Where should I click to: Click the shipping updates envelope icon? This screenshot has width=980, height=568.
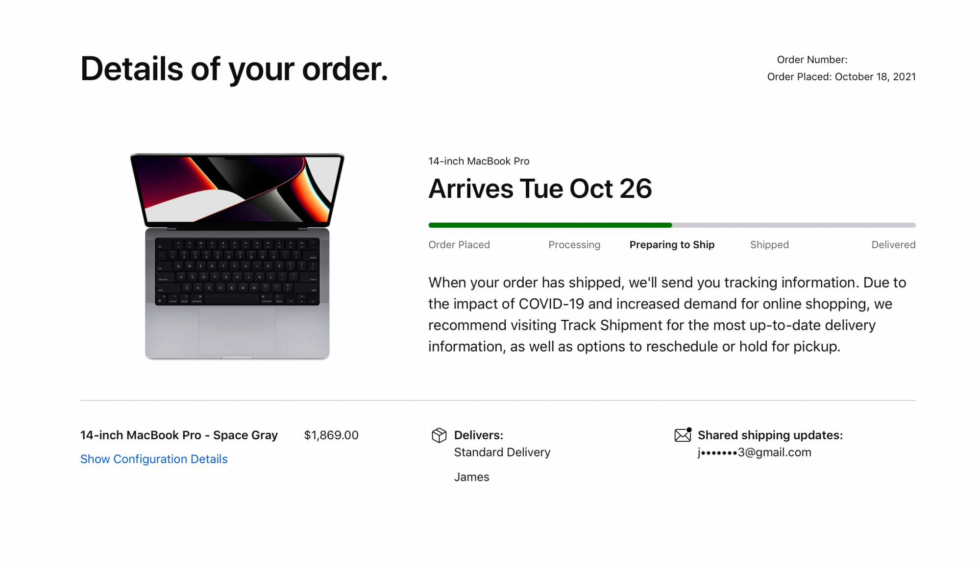tap(683, 434)
